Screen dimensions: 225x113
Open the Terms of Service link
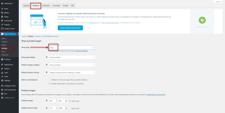[x=93, y=23]
